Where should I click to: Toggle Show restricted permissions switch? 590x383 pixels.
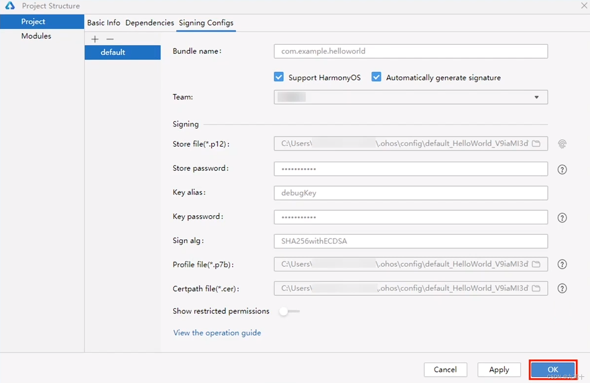tap(289, 311)
